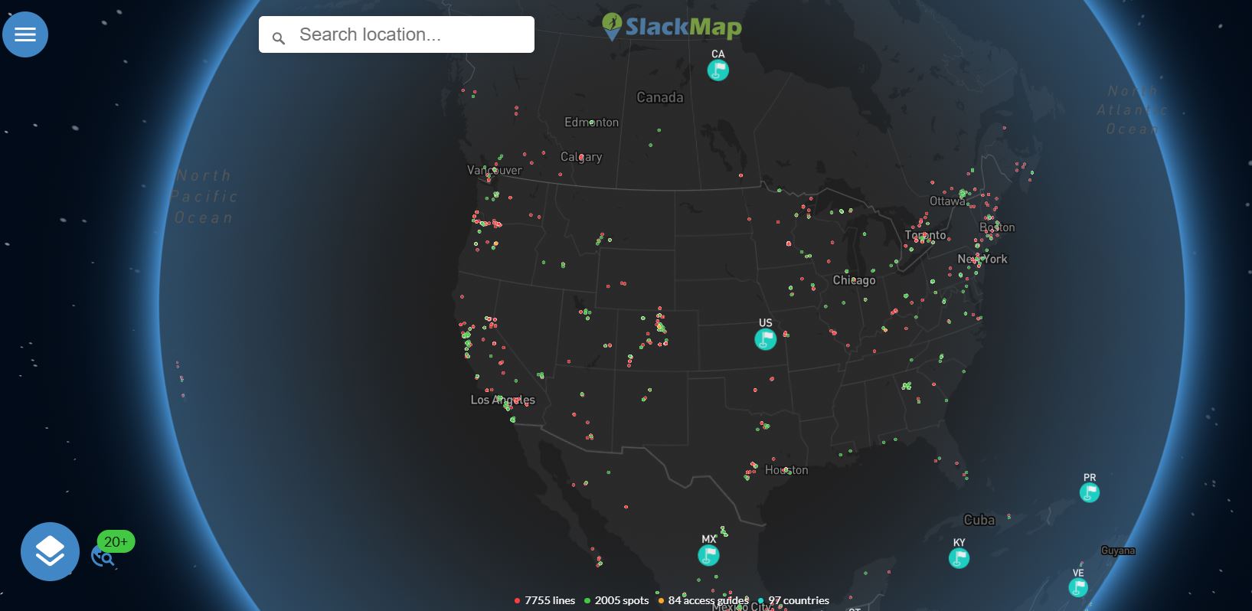1252x611 pixels.
Task: Click the '84 access guides' legend entry
Action: tap(703, 600)
